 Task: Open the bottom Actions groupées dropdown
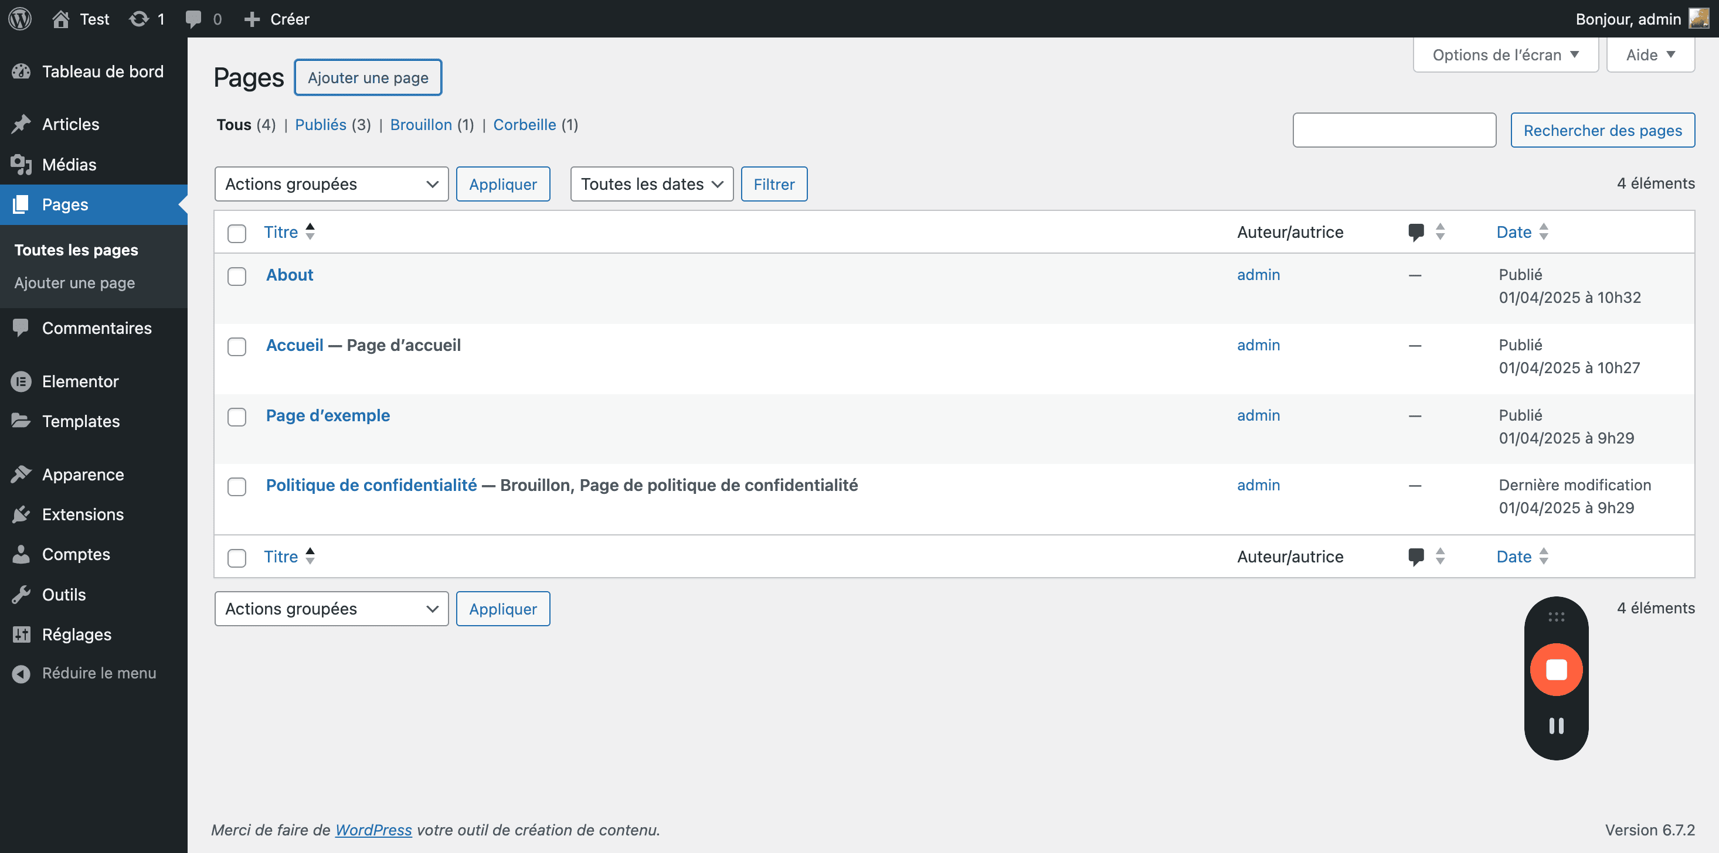(x=332, y=609)
